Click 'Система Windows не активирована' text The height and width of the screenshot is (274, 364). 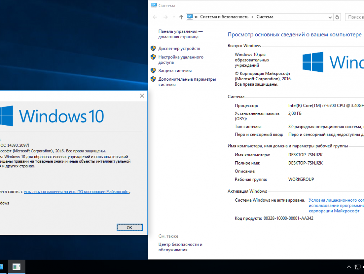[270, 200]
